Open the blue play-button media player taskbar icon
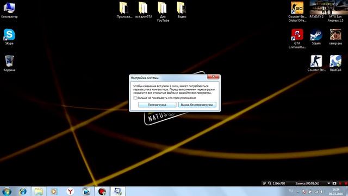Viewport: 348px width, 196px height. tap(86, 191)
